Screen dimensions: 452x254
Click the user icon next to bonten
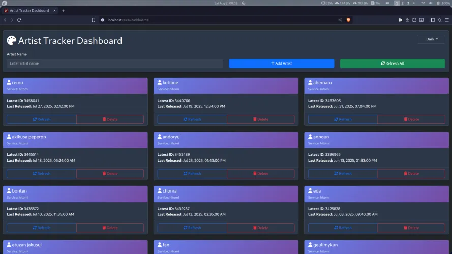pyautogui.click(x=9, y=190)
